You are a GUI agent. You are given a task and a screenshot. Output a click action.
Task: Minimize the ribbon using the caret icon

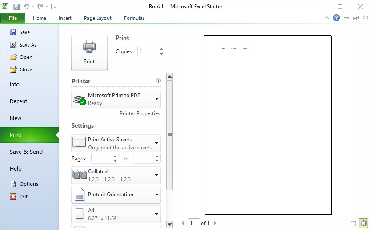click(x=327, y=18)
